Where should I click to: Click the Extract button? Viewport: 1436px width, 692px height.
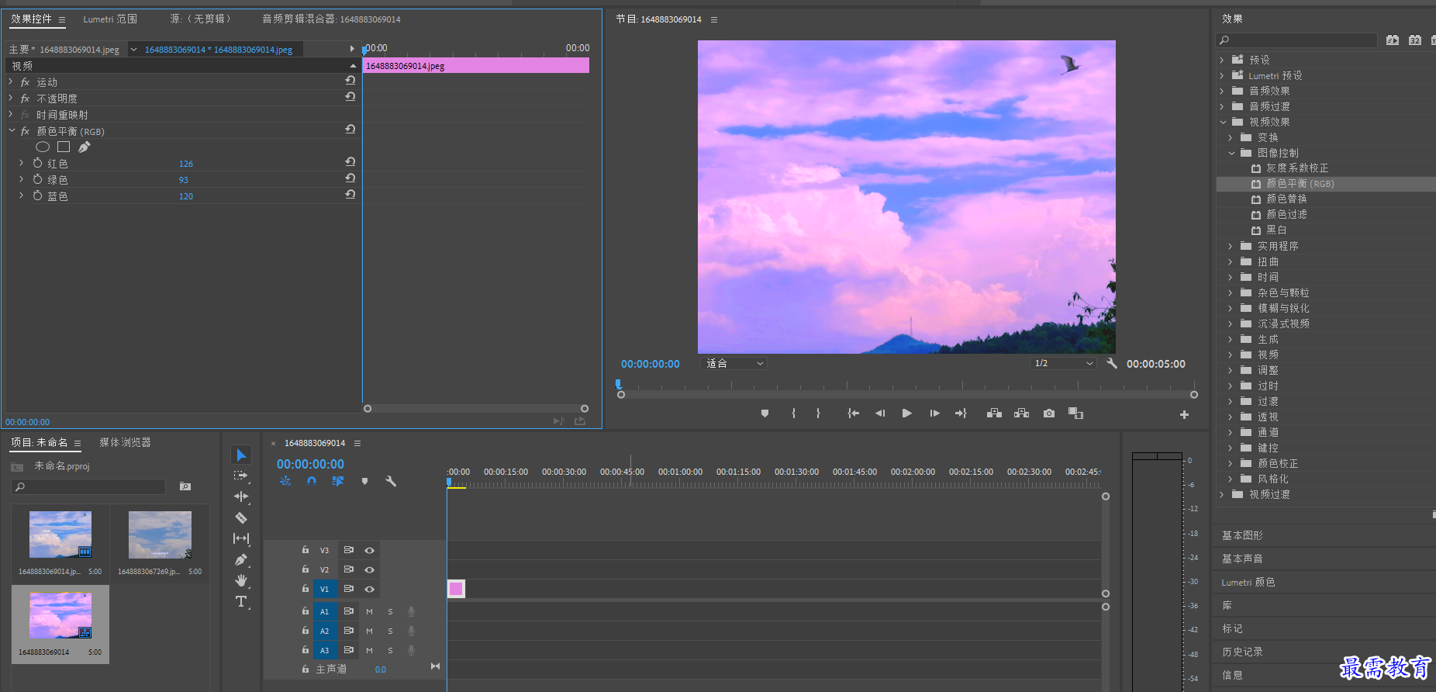pos(1022,413)
